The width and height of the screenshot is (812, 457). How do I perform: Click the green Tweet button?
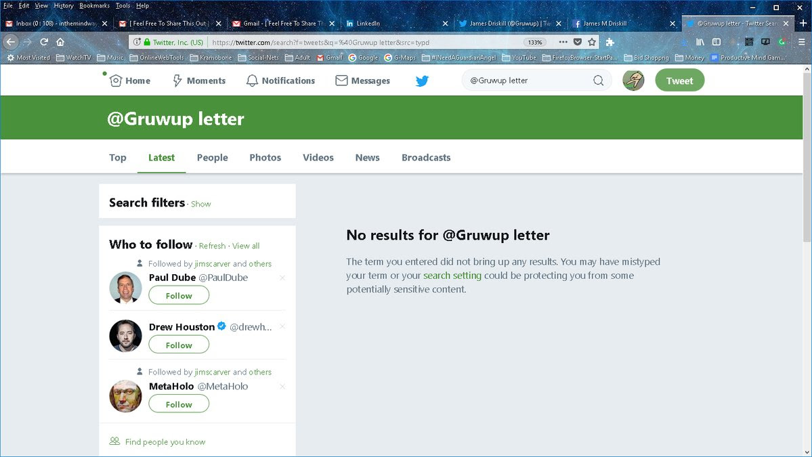click(x=679, y=81)
